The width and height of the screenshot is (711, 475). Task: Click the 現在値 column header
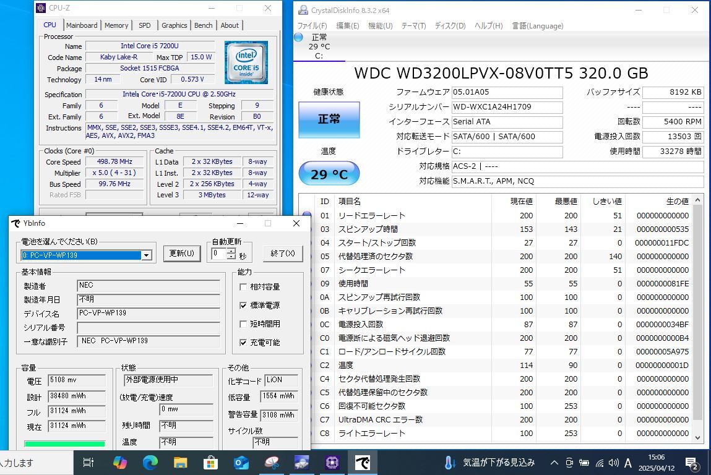coord(514,201)
